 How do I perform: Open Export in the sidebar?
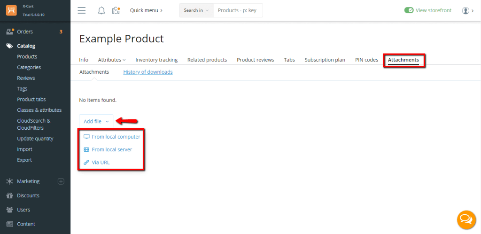(x=24, y=160)
